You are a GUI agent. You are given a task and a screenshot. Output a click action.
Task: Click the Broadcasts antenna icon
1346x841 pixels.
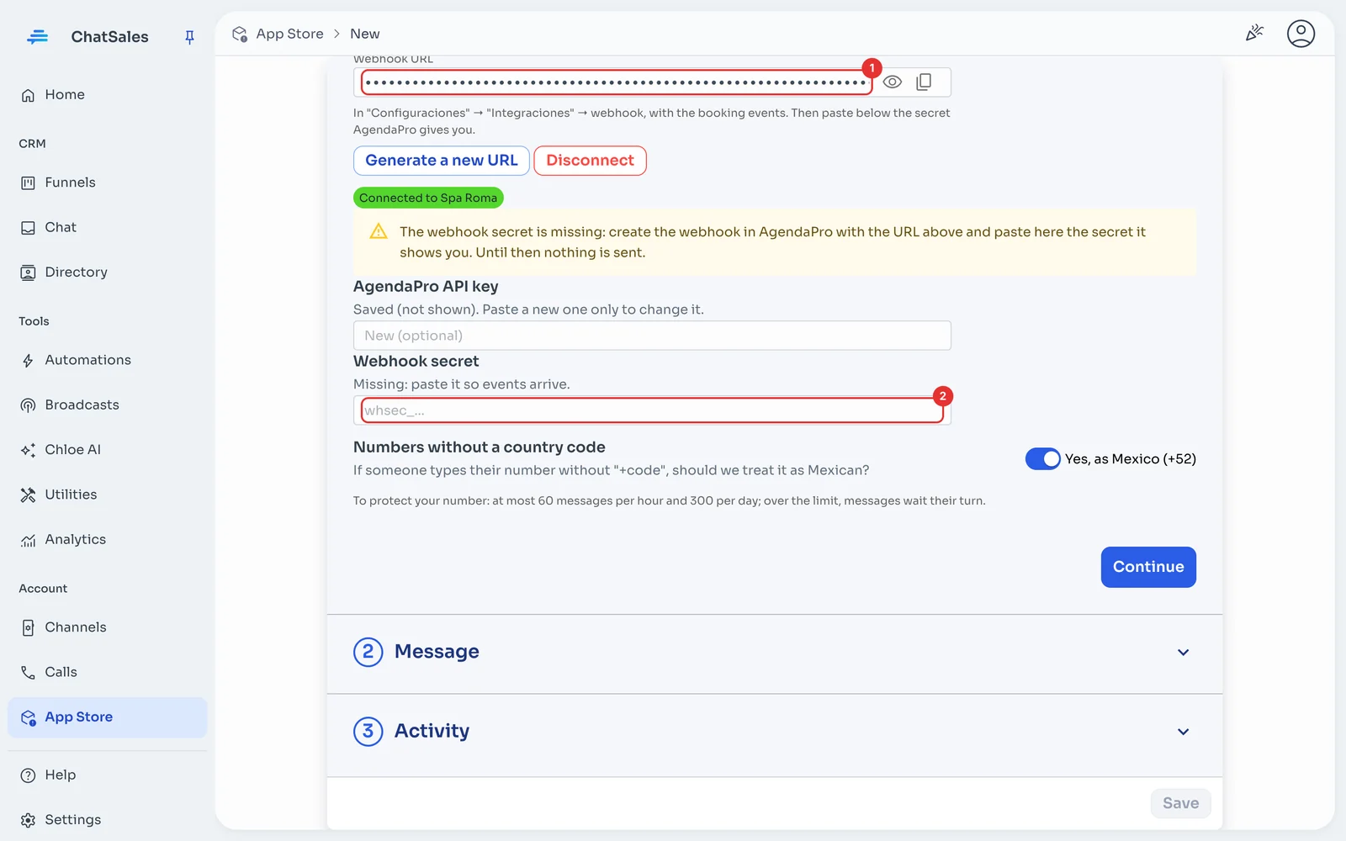coord(28,405)
